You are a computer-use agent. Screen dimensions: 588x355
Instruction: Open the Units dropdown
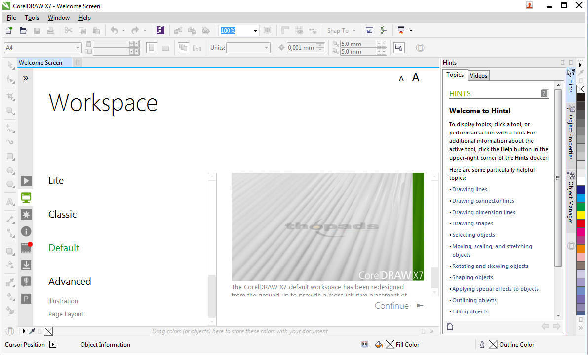pos(266,47)
